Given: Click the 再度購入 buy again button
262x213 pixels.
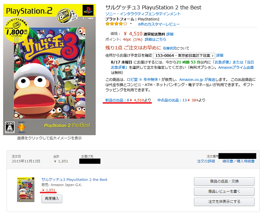Looking at the screenshot, I should [x=52, y=199].
